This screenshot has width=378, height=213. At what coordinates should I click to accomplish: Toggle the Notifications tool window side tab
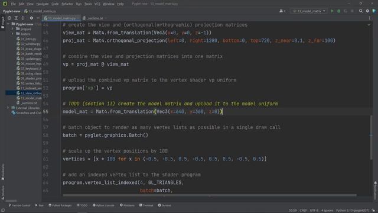click(376, 191)
